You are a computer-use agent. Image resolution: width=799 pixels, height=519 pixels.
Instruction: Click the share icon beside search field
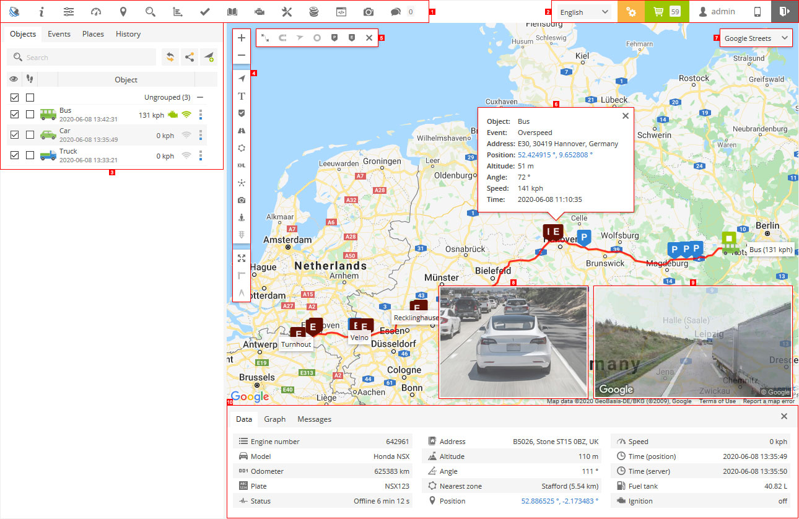point(190,58)
